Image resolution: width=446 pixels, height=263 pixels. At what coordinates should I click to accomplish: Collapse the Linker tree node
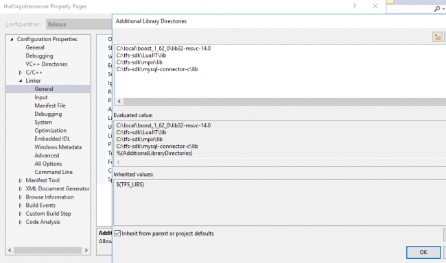(x=21, y=81)
